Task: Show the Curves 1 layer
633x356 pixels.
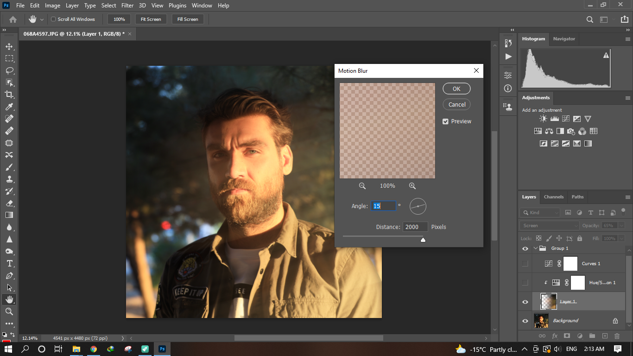Action: [525, 264]
